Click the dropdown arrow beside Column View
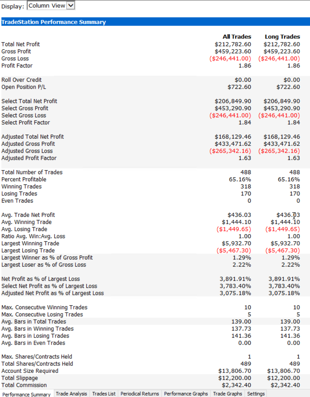The height and width of the screenshot is (397, 310). (x=71, y=6)
